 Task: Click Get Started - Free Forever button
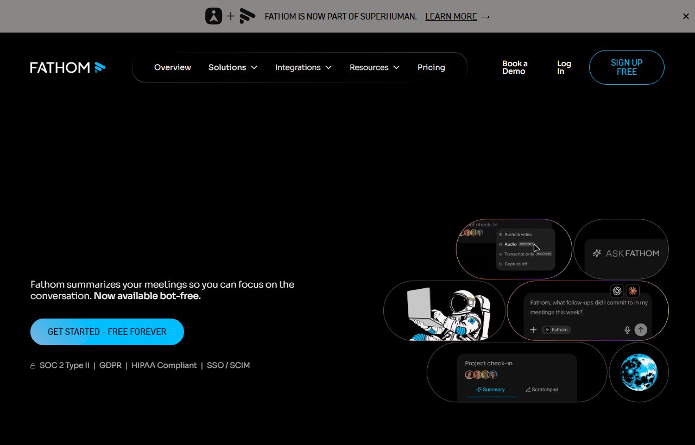pyautogui.click(x=107, y=332)
